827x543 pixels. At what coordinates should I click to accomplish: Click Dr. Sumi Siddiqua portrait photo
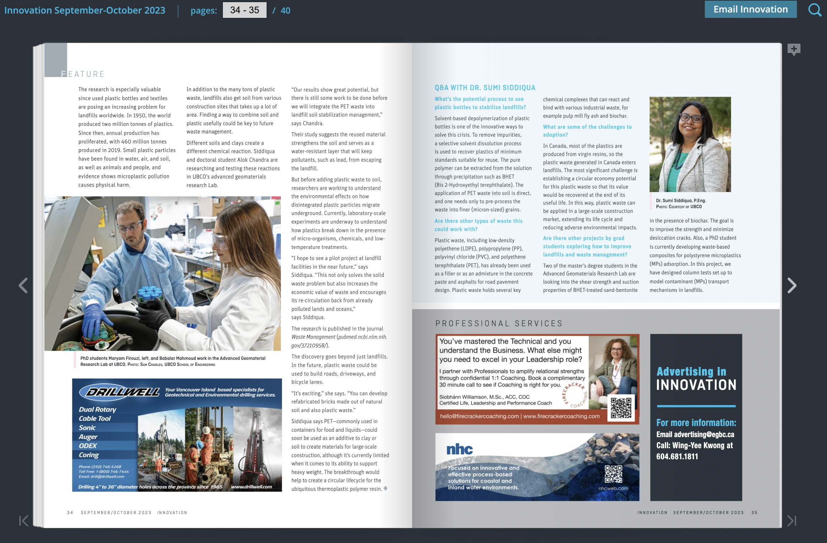690,144
